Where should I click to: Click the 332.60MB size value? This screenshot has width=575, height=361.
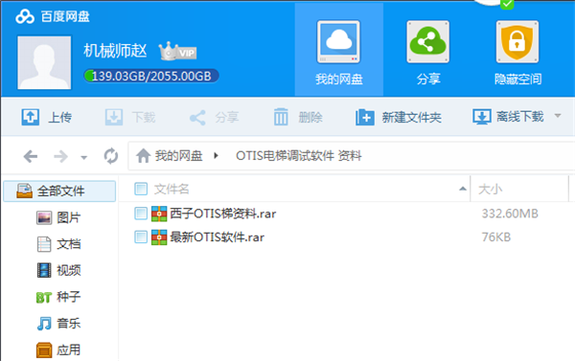point(510,214)
